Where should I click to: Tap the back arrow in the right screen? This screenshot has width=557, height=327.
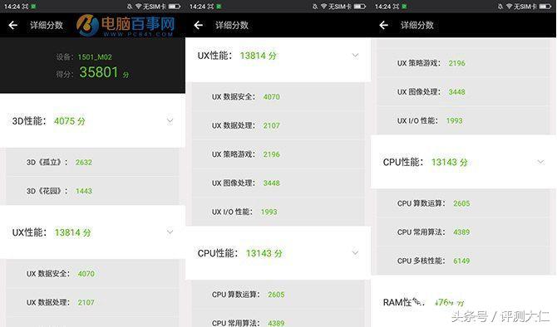(383, 25)
